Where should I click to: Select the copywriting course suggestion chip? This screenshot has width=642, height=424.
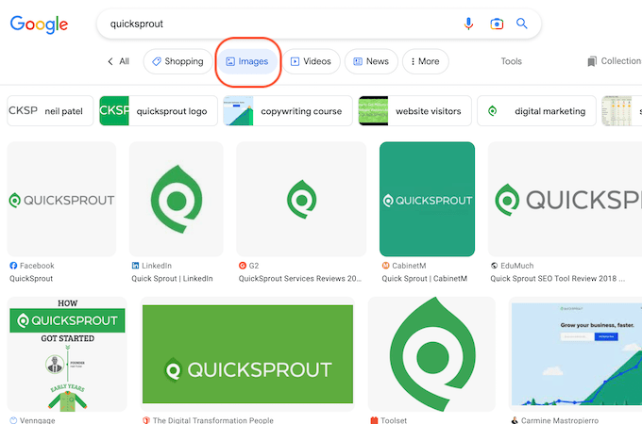click(287, 110)
